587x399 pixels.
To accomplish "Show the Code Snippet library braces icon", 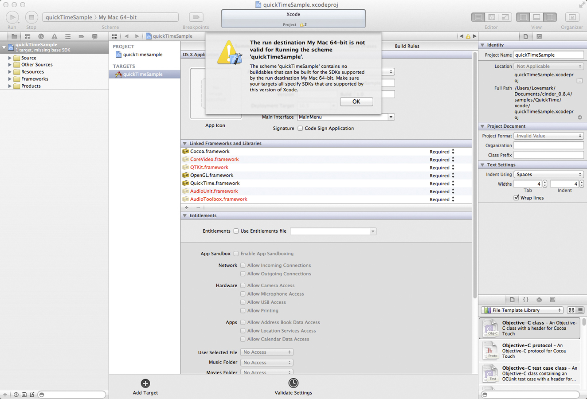I will tap(525, 300).
